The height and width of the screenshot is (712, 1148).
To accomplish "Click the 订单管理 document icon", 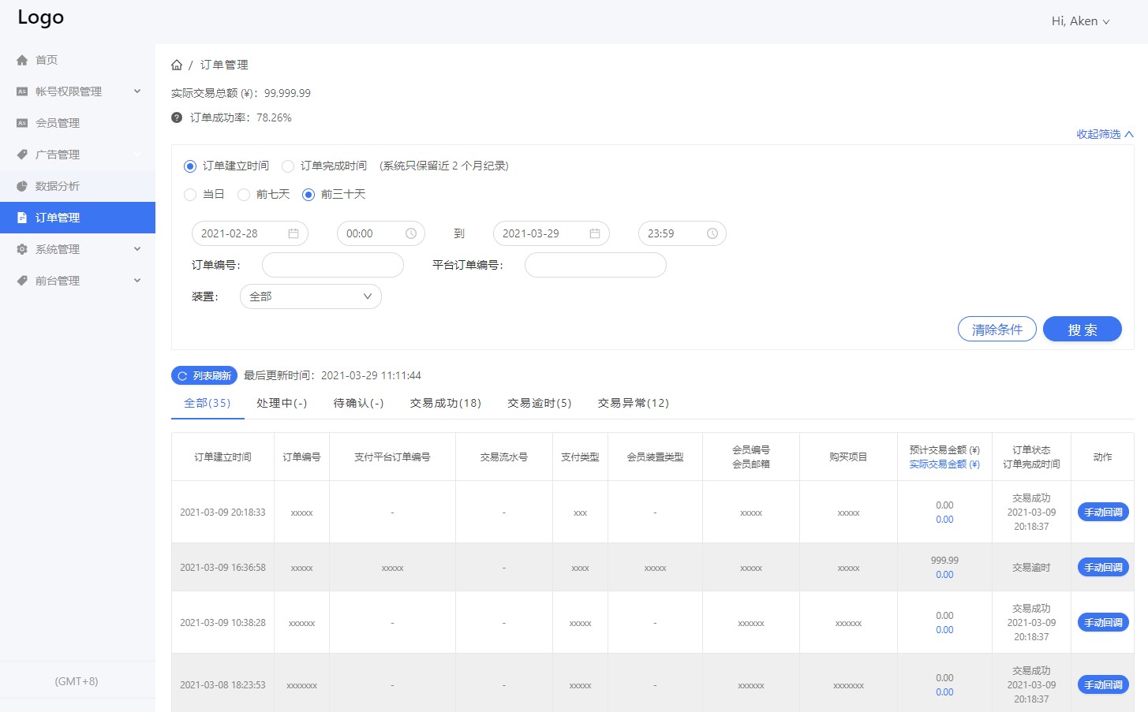I will 22,218.
